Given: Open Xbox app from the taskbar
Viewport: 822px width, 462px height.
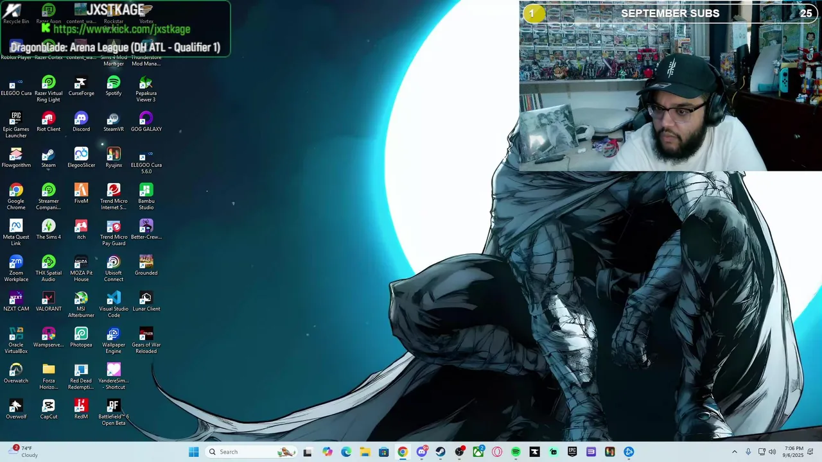Looking at the screenshot, I should coord(478,452).
